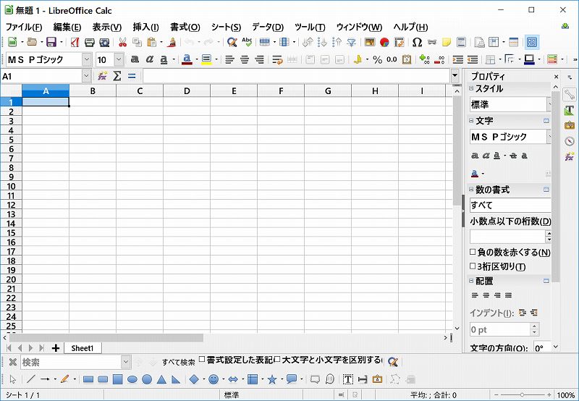Expand the font size dropdown
Viewport: 579px width, 401px height.
(119, 60)
